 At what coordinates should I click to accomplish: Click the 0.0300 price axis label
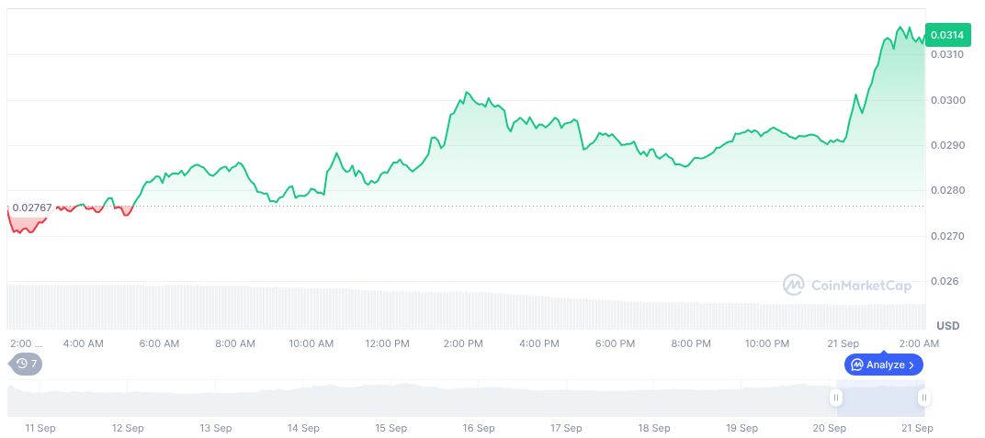(945, 100)
